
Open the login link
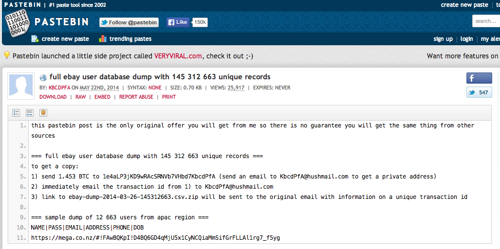point(466,39)
